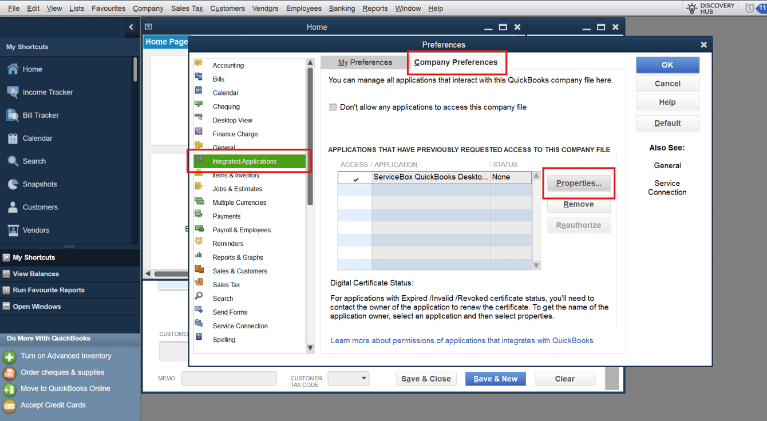This screenshot has height=421, width=767.
Task: Open Accounting preferences icon
Action: click(199, 63)
